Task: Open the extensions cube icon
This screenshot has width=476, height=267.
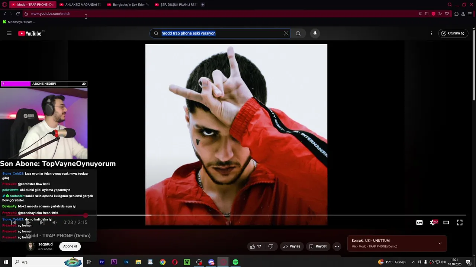Action: (457, 14)
